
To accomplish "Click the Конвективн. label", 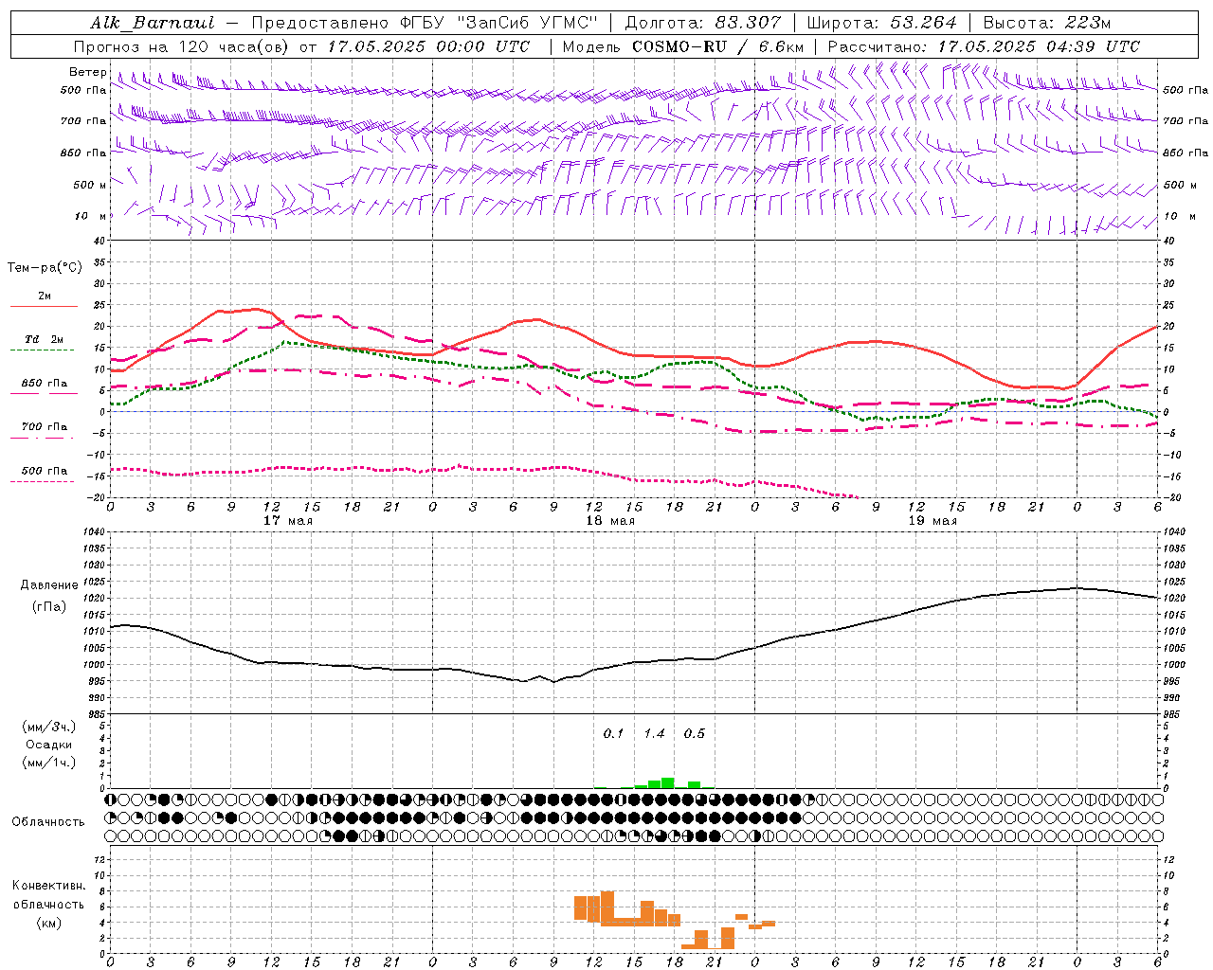I will (x=49, y=885).
